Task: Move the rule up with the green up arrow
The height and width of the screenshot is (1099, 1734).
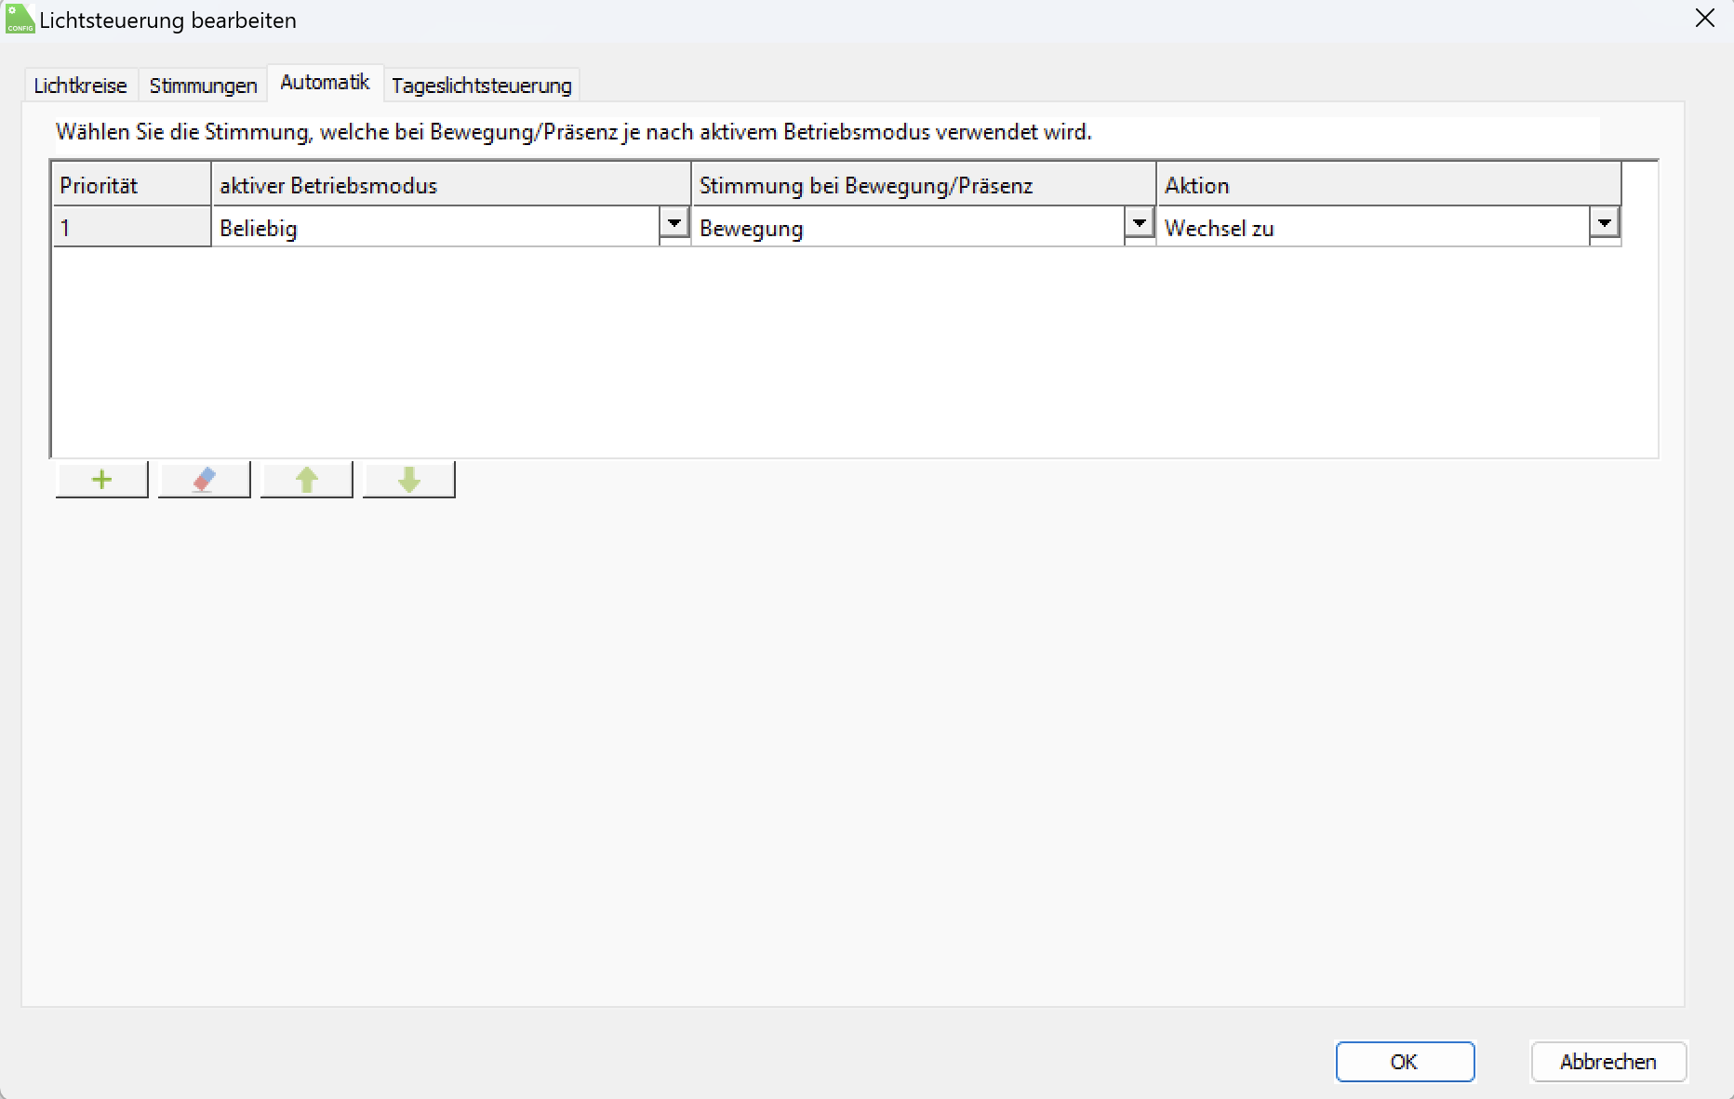Action: [307, 480]
